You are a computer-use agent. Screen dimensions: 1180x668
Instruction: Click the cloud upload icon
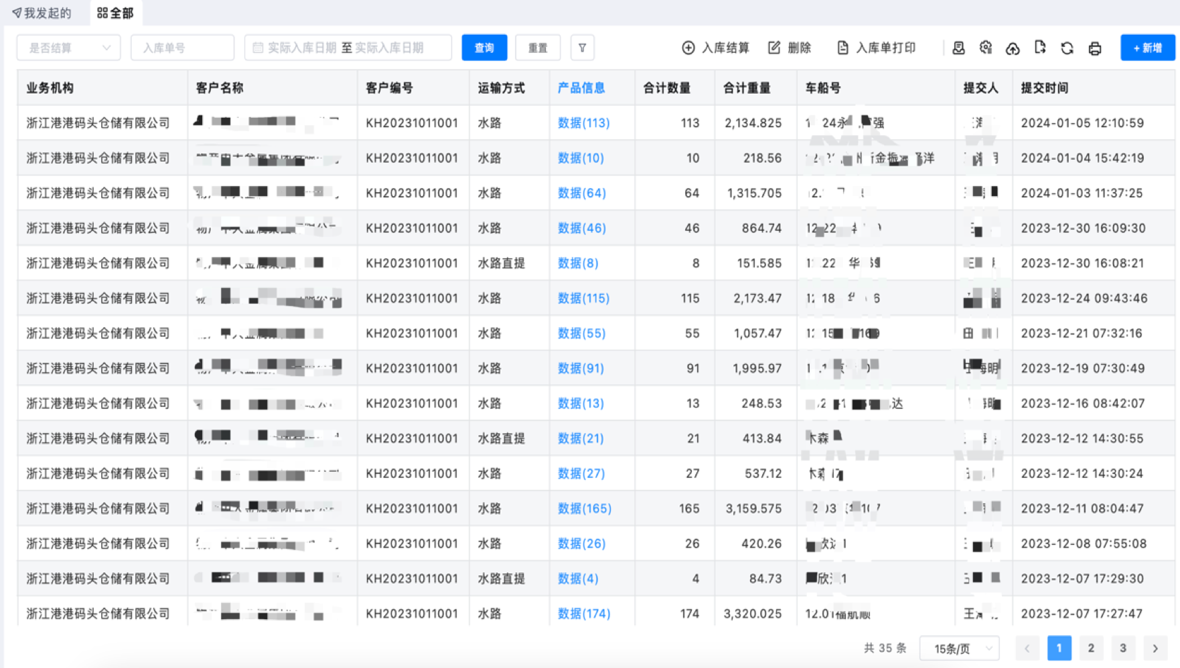[1013, 48]
